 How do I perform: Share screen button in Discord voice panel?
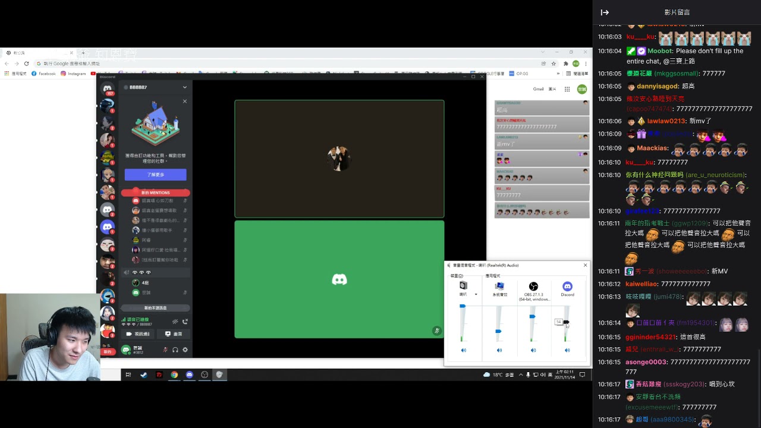173,334
